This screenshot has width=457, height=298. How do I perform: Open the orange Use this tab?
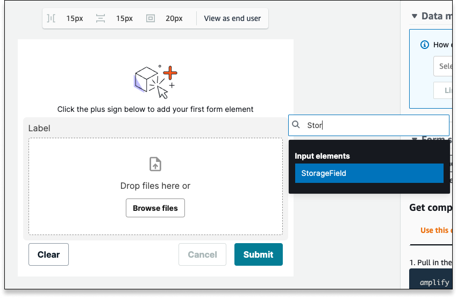coord(436,230)
